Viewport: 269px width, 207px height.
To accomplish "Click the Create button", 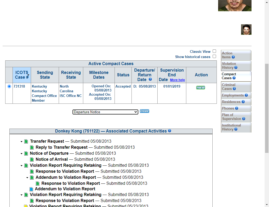I will 145,111.
